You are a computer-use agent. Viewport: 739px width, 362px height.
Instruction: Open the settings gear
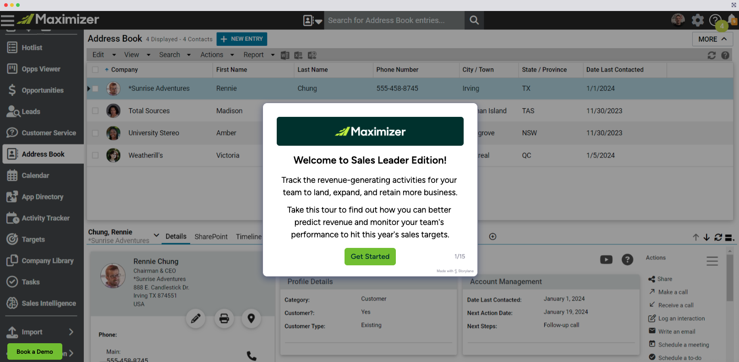pos(697,20)
